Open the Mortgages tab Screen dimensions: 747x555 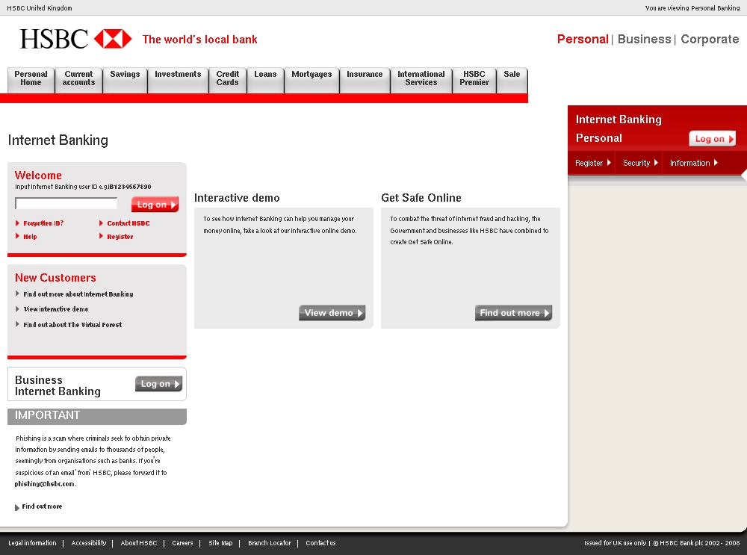coord(311,80)
